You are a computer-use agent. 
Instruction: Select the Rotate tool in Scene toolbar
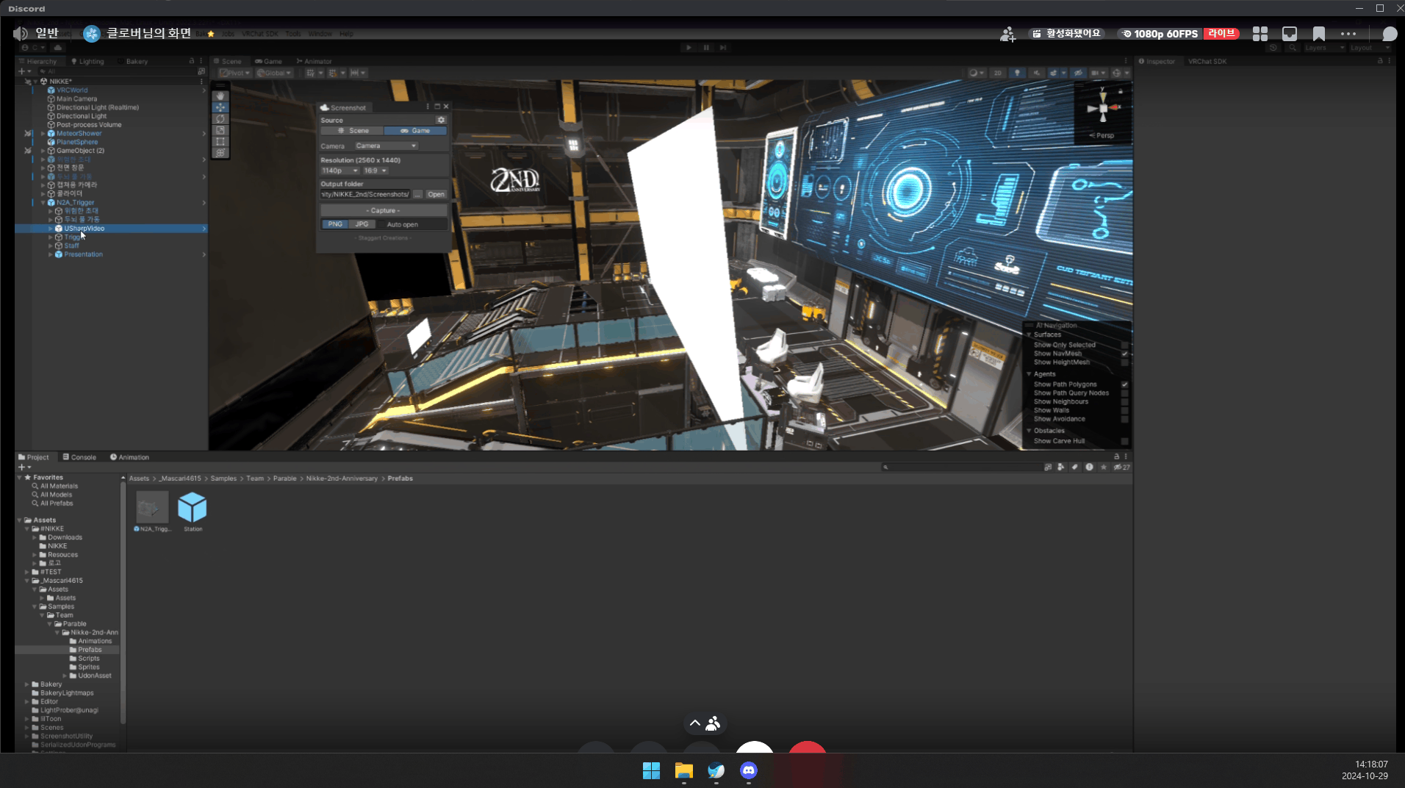pos(220,119)
